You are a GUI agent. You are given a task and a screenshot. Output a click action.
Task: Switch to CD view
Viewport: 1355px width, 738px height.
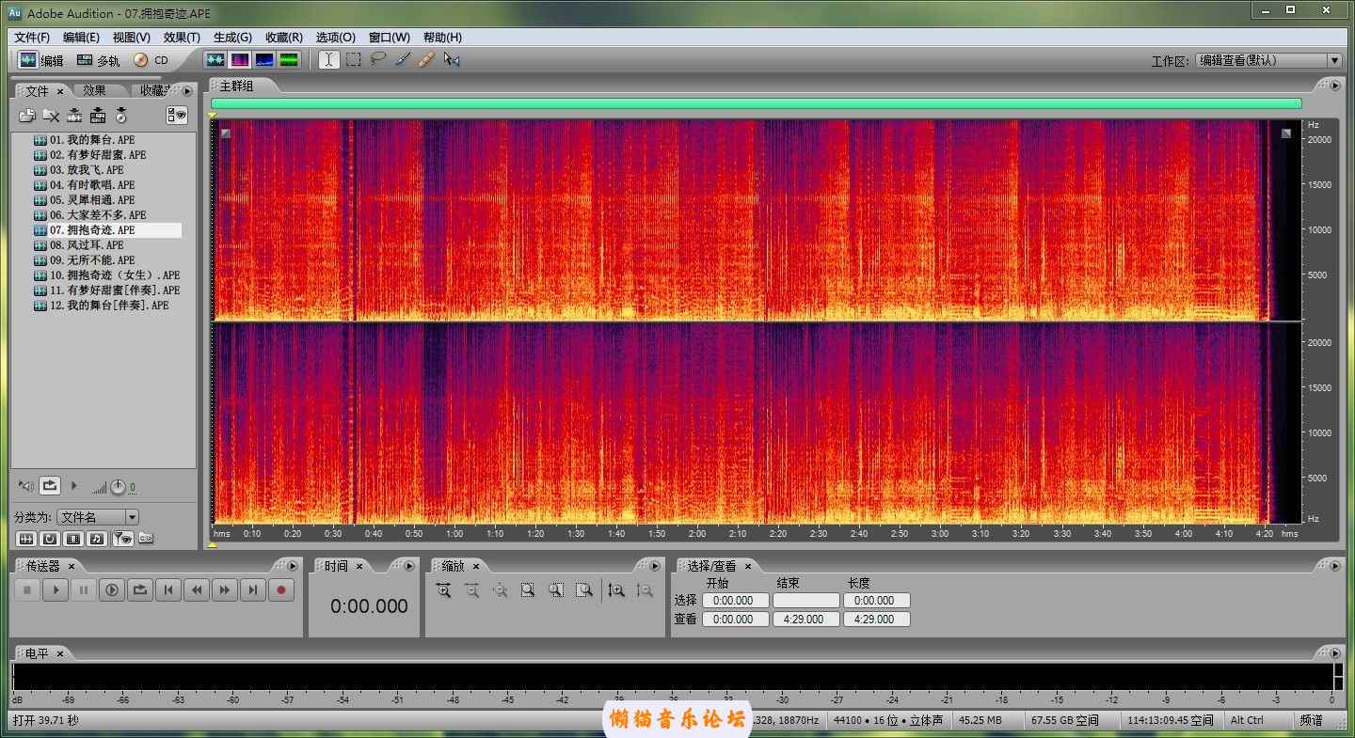[151, 60]
